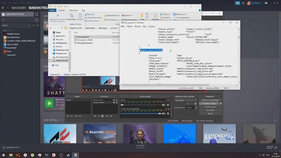The width and height of the screenshot is (281, 158).
Task: Open Файл menu in Notepad
Action: click(x=123, y=26)
